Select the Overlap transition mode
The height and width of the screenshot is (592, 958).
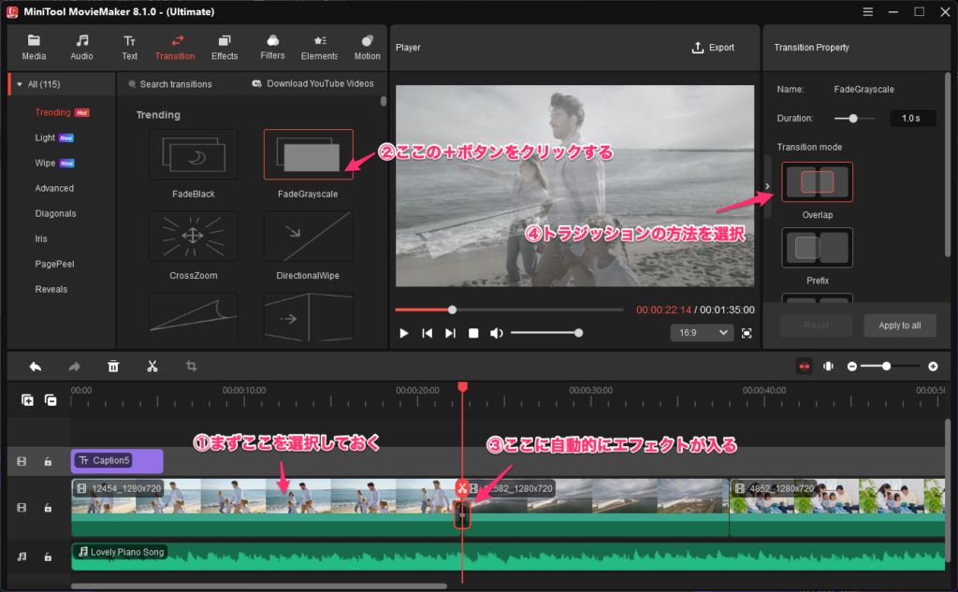tap(817, 182)
